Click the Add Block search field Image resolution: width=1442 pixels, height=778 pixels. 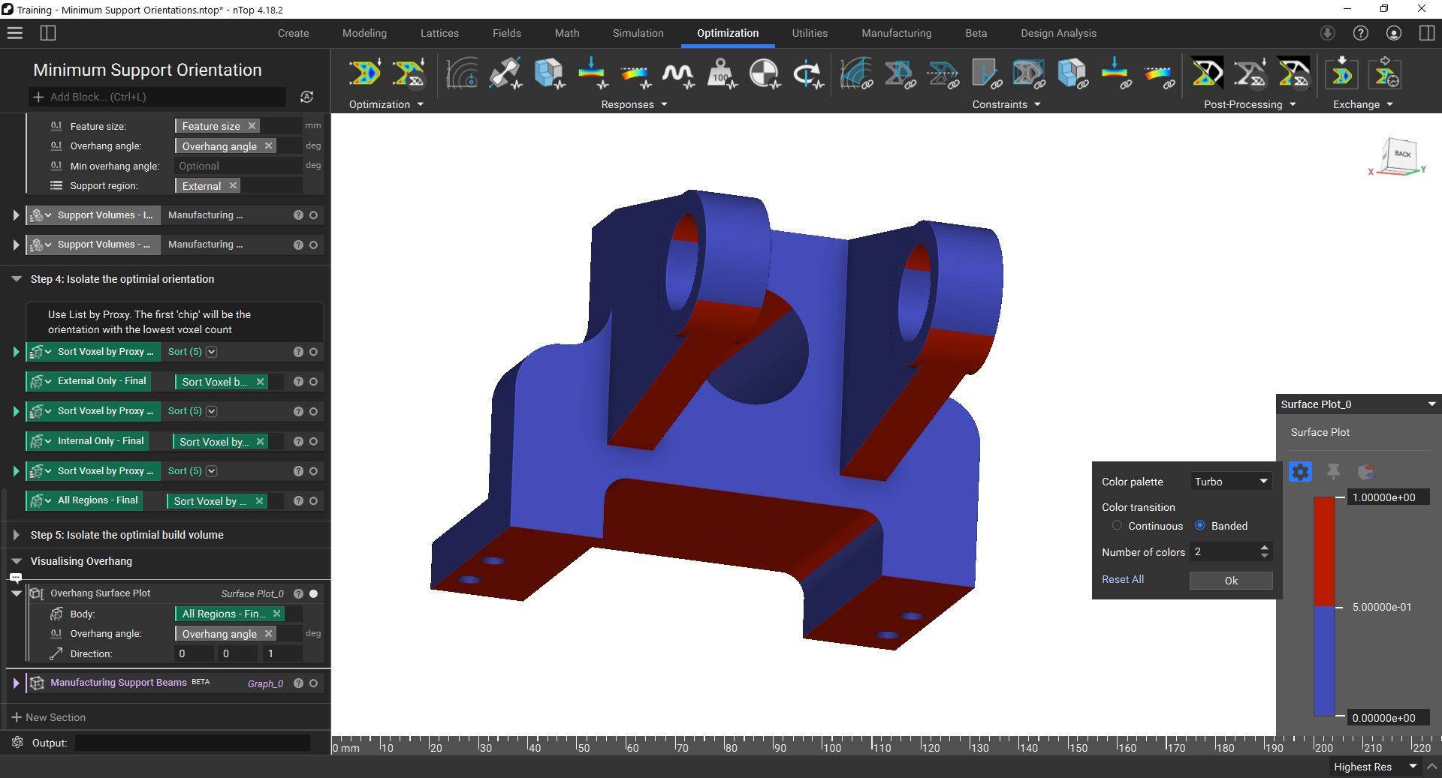(x=158, y=97)
